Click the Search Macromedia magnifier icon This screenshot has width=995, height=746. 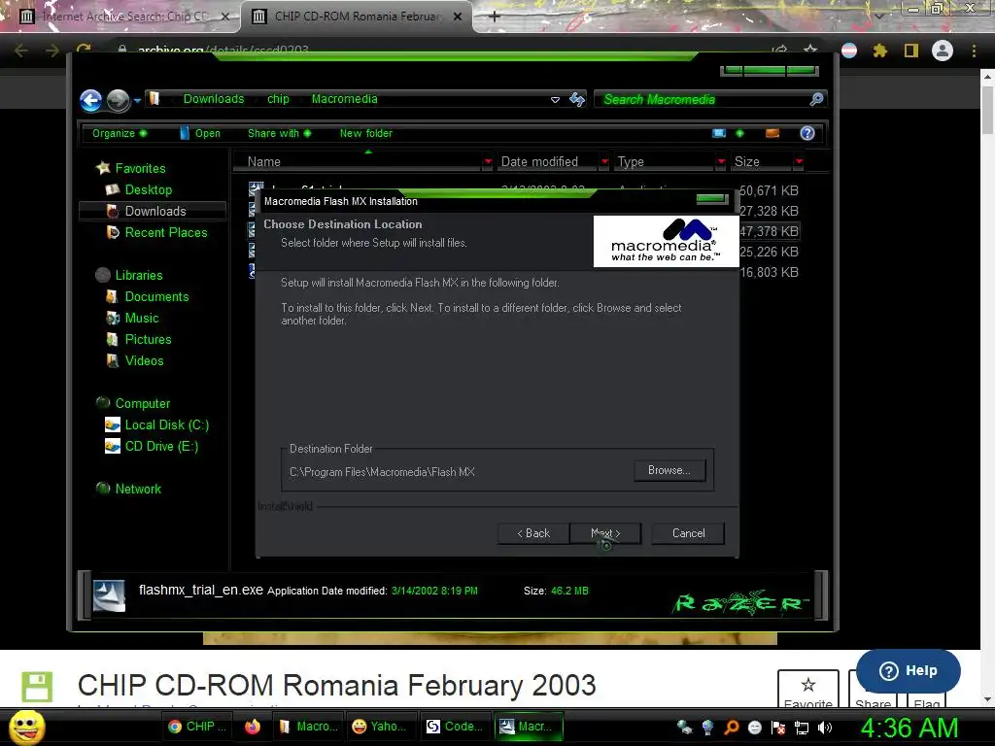pos(816,99)
